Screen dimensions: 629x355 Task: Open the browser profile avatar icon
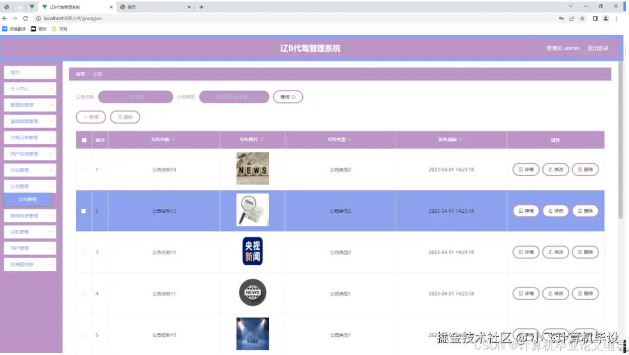click(606, 18)
